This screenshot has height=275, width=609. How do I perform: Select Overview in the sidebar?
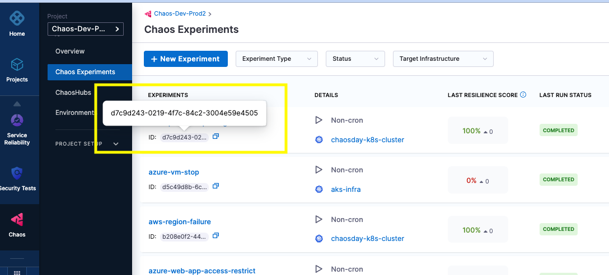70,51
